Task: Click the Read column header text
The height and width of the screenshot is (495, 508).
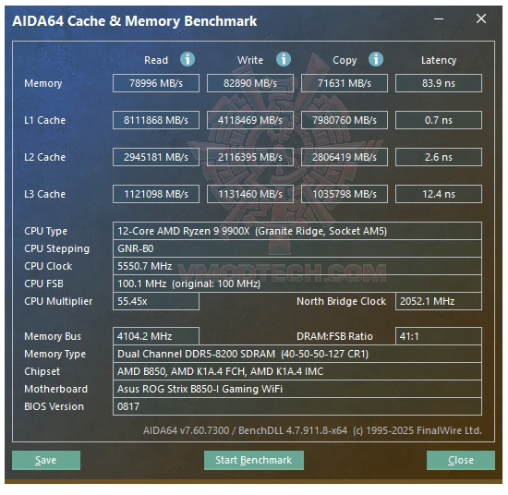Action: click(156, 60)
